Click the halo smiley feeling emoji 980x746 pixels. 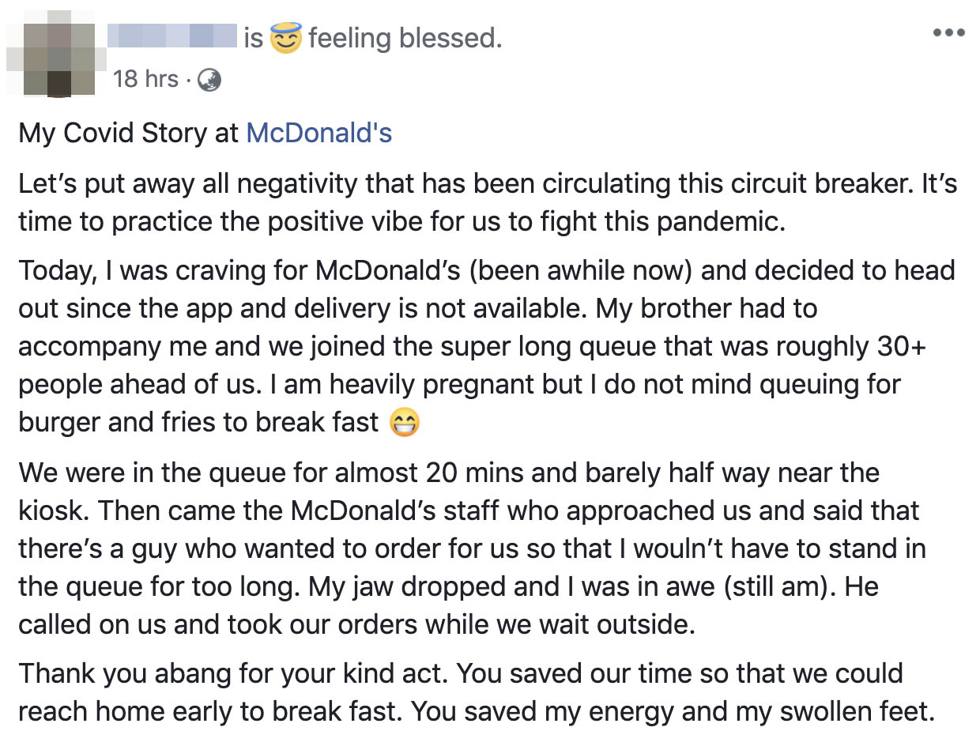pos(286,37)
